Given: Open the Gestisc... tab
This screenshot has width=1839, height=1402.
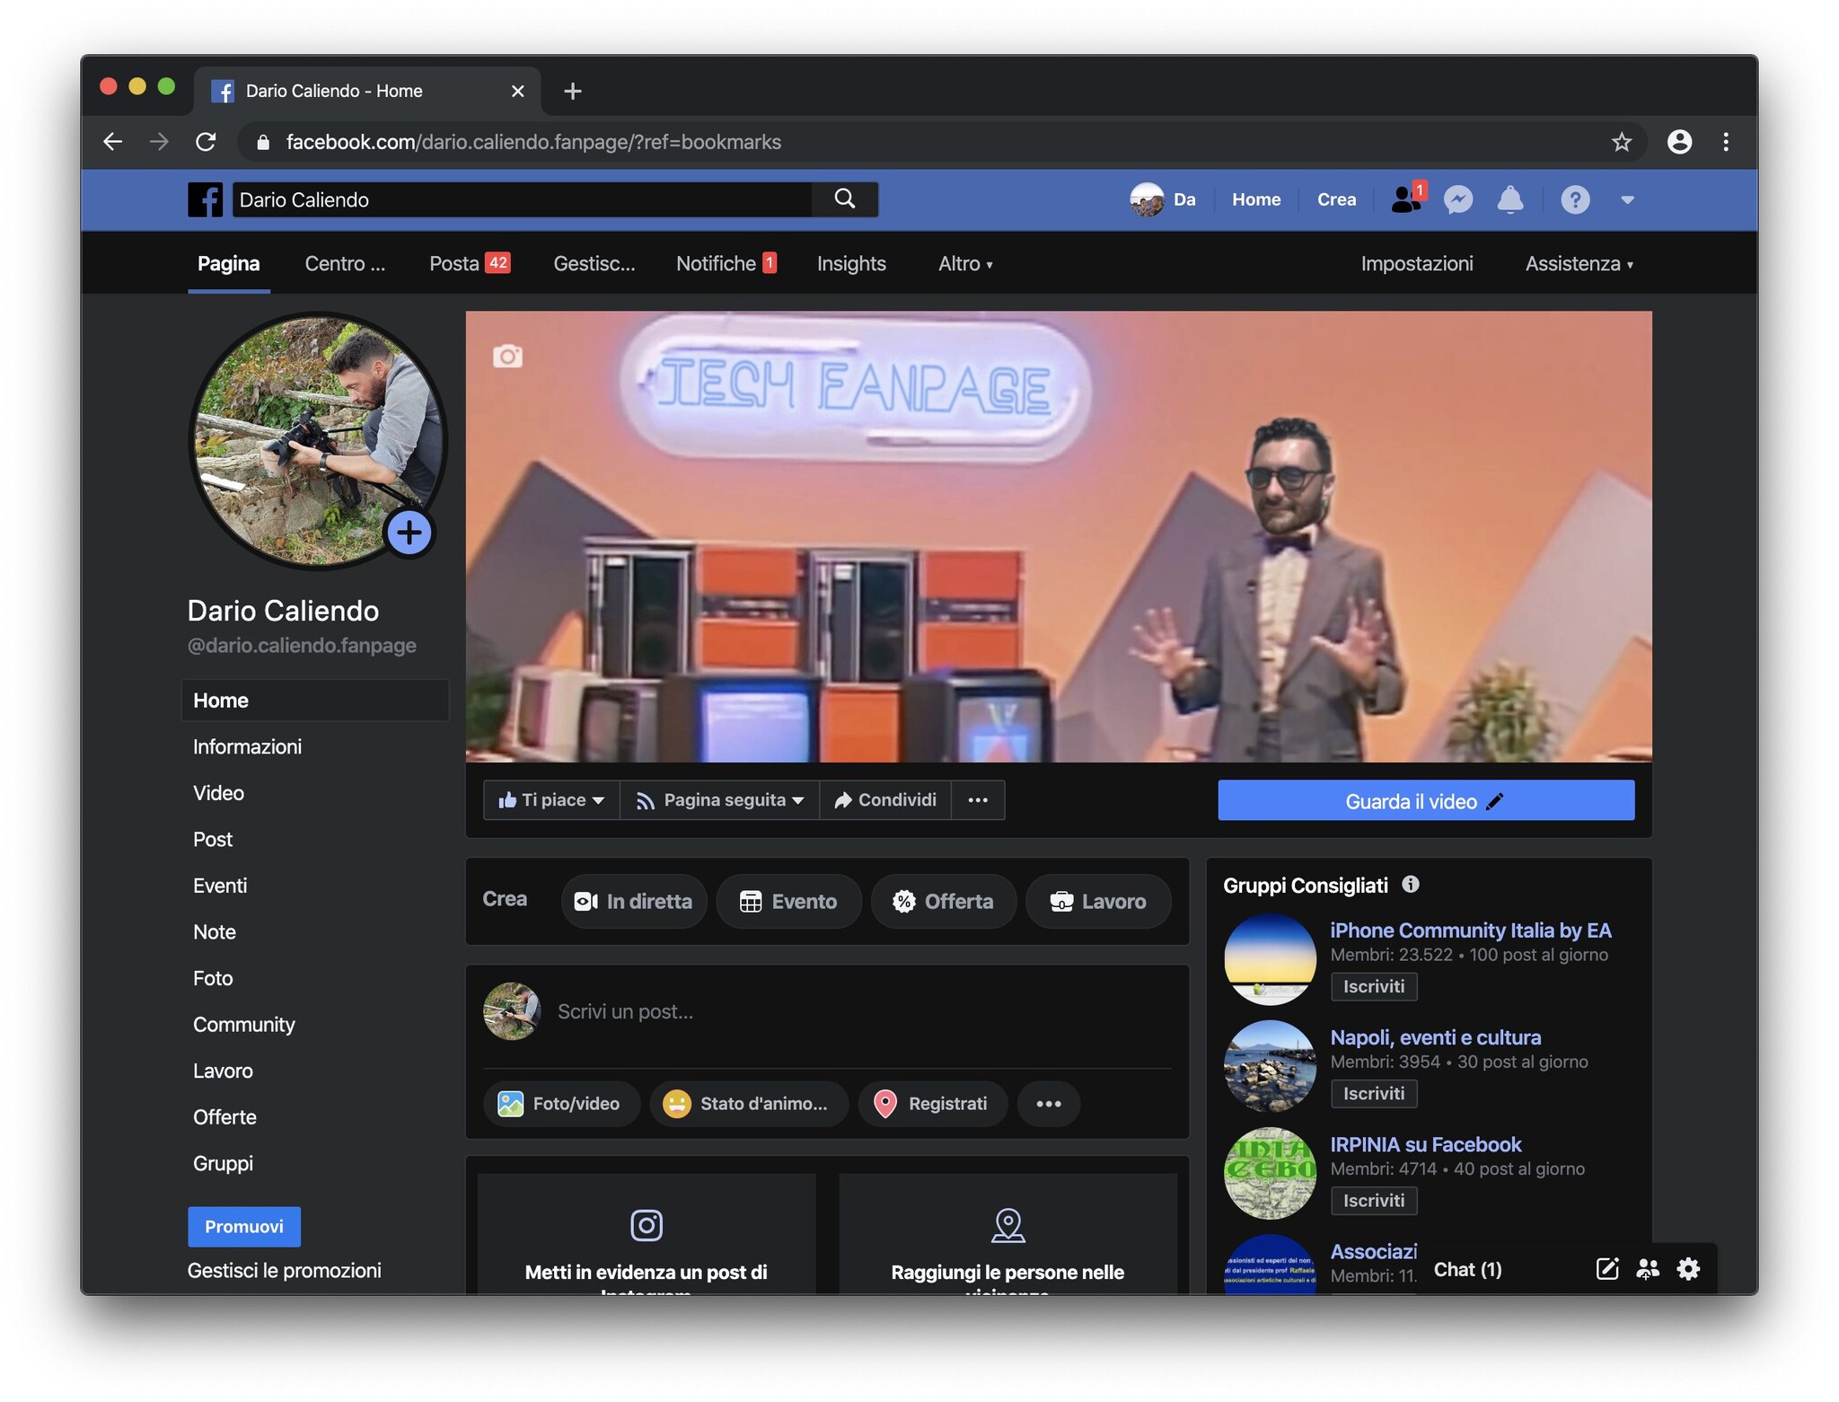Looking at the screenshot, I should coord(594,263).
